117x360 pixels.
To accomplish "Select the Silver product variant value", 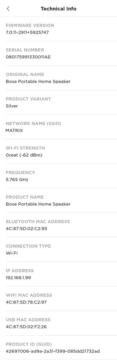I will tap(12, 106).
